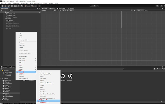The height and width of the screenshot is (104, 165).
Task: Expand the Animation folder in Project
Action: pyautogui.click(x=2, y=80)
